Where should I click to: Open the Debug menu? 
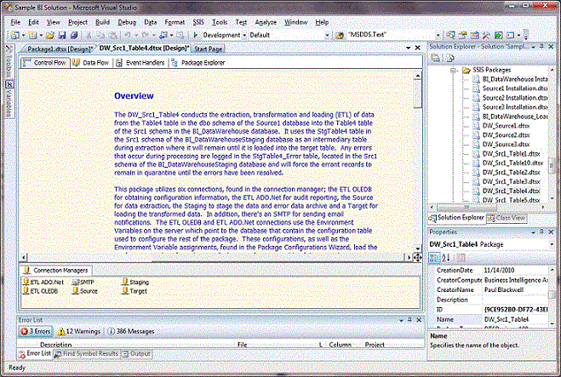[x=127, y=22]
